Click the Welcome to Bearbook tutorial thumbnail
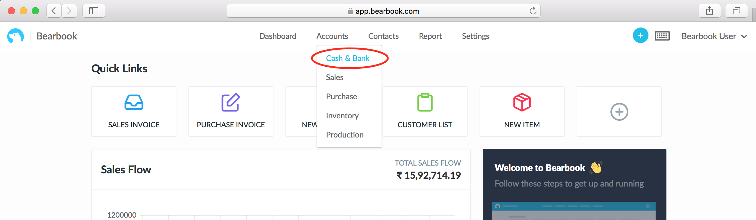756x220 pixels. (574, 211)
